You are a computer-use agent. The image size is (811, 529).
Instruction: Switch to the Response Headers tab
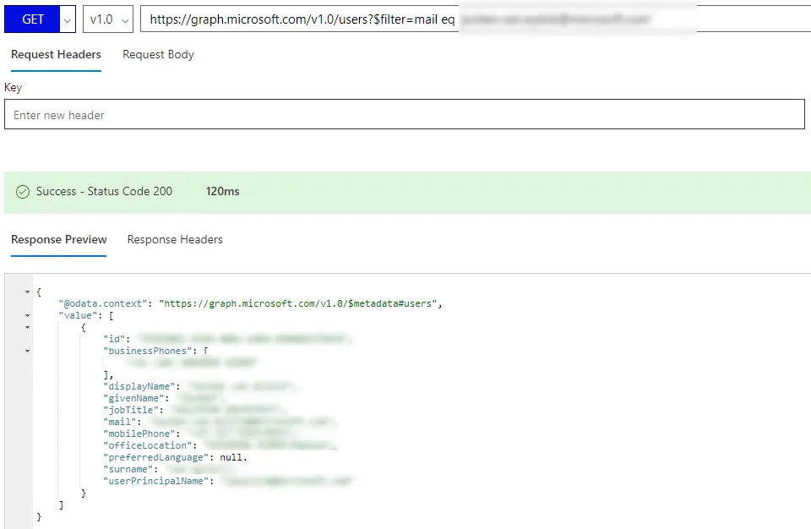175,240
